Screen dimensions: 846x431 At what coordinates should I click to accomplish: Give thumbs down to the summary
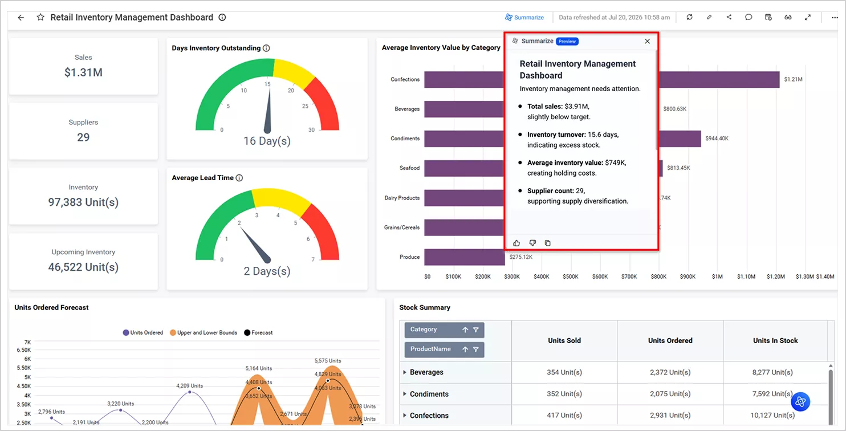tap(532, 243)
